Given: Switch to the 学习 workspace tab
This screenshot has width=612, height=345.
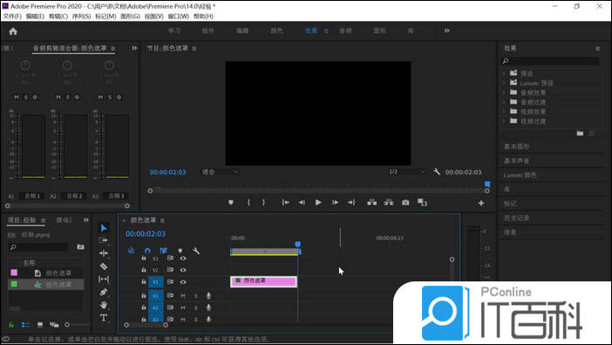Looking at the screenshot, I should (x=174, y=30).
